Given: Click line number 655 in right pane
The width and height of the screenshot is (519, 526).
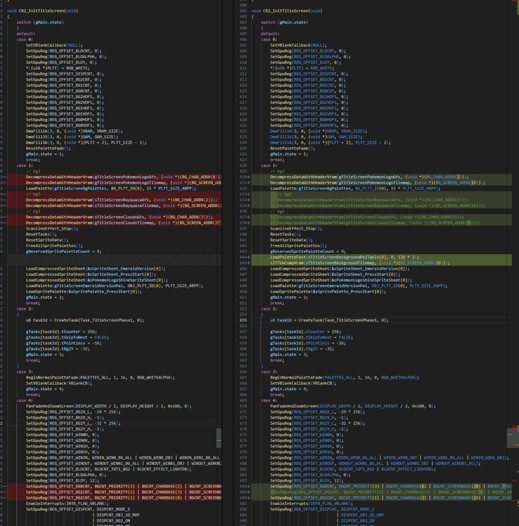Looking at the screenshot, I should 243,320.
